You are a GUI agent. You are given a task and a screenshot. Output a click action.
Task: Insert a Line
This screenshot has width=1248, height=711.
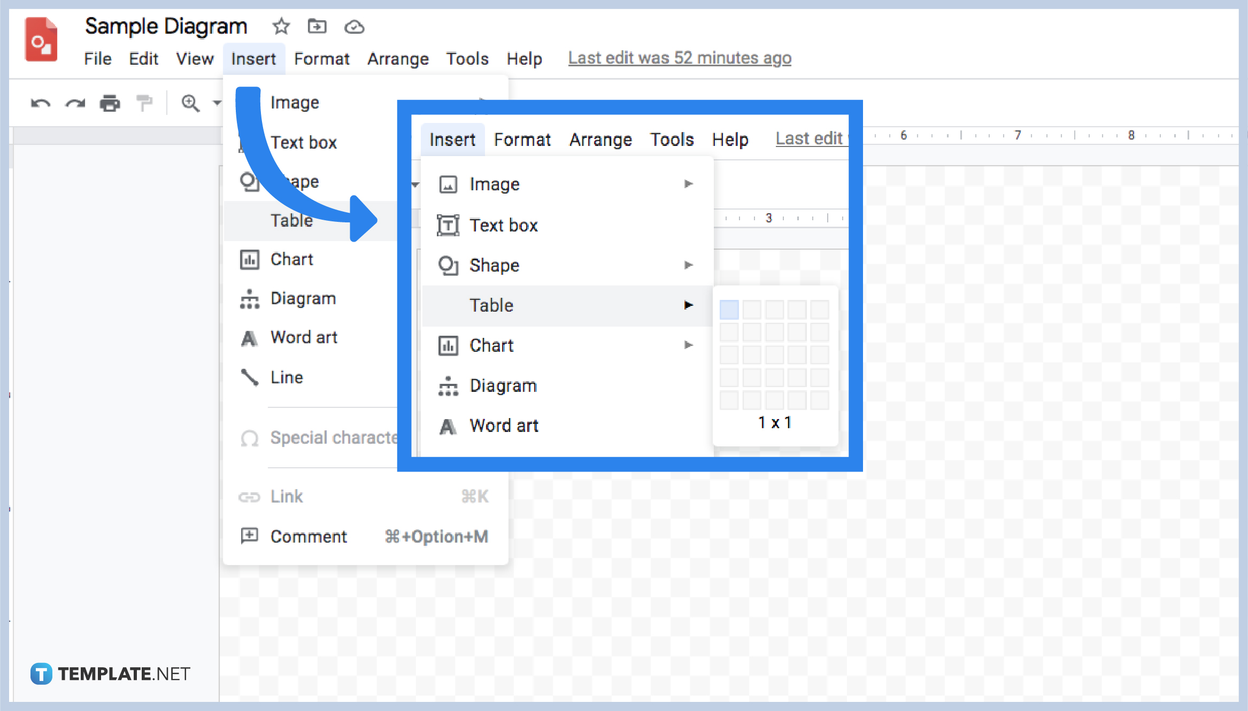coord(287,377)
